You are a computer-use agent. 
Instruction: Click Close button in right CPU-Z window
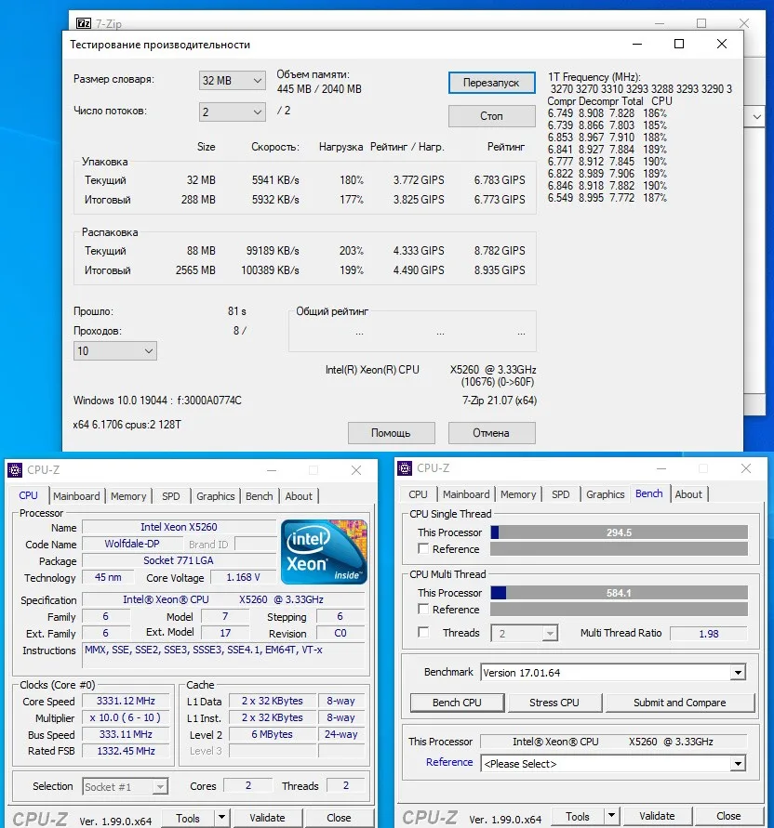tap(728, 816)
